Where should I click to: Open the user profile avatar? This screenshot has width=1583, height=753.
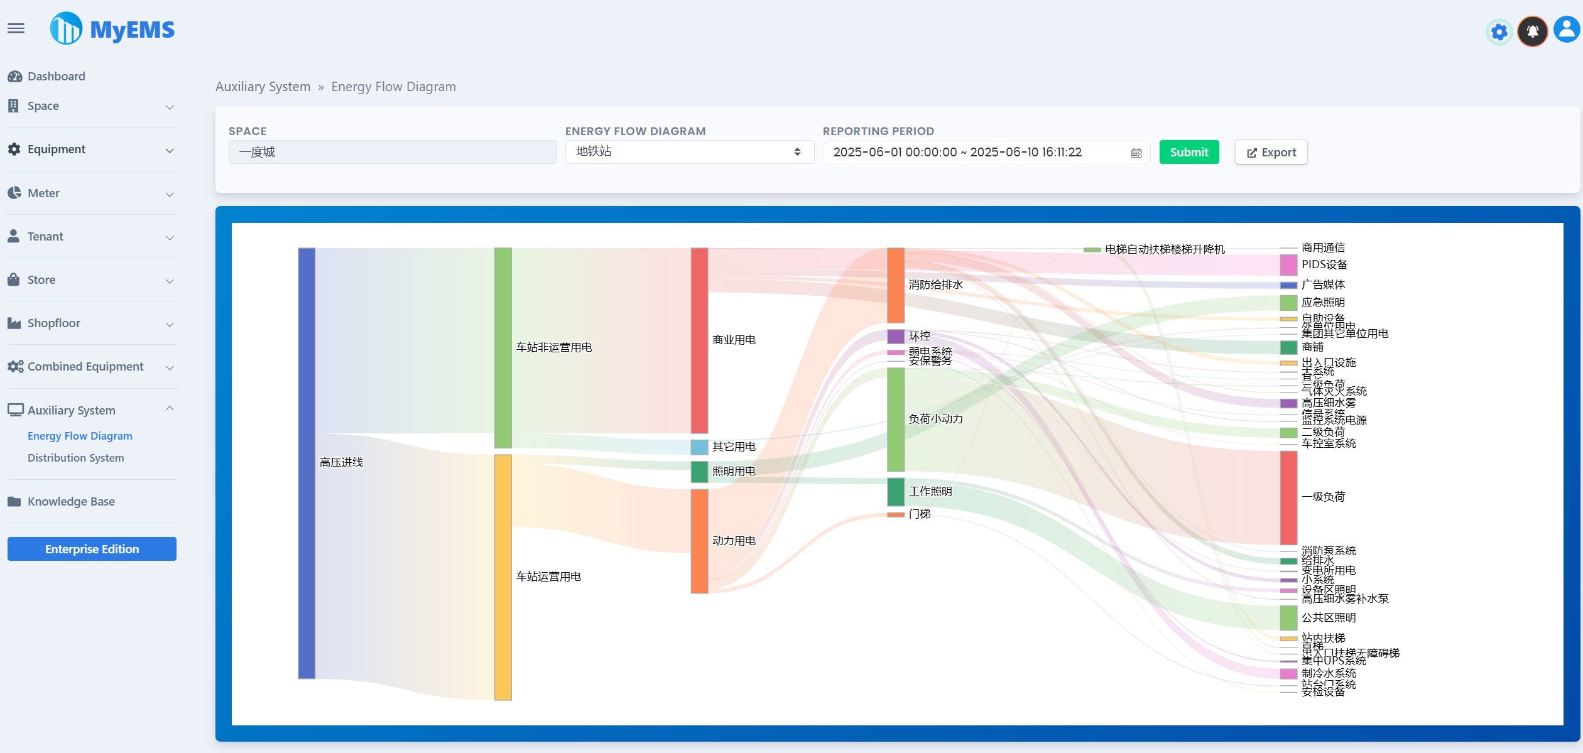click(x=1565, y=29)
